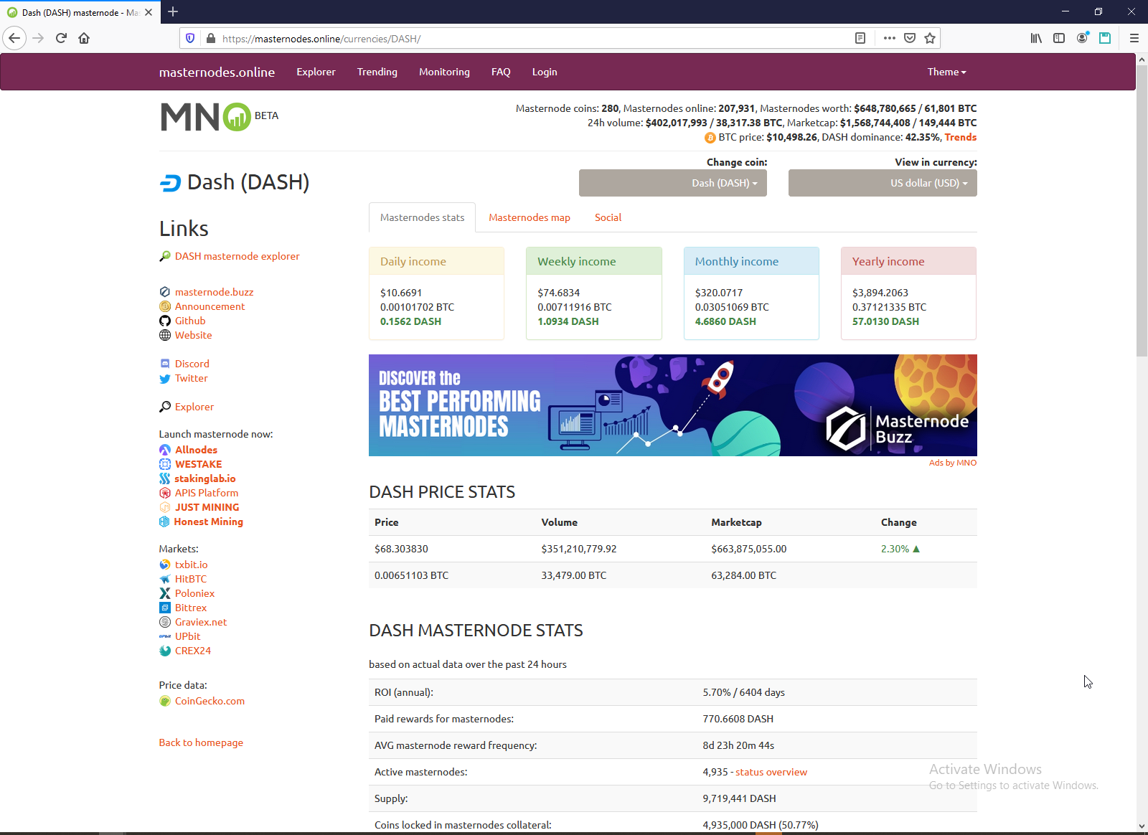Open the Honest Mining link
1148x835 pixels.
click(x=209, y=522)
